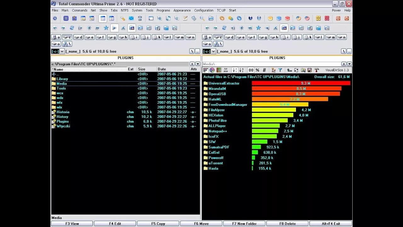Click the VisualDirSize bar chart view icon
403x227 pixels.
tap(205, 70)
